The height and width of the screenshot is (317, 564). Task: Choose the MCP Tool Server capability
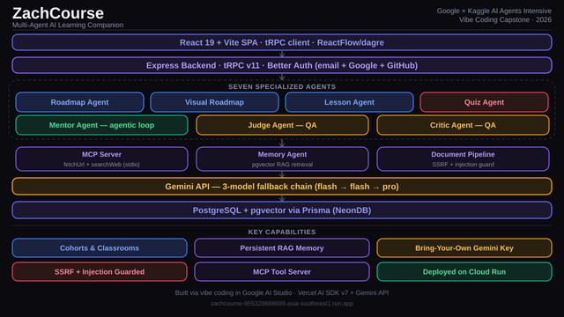pos(282,272)
